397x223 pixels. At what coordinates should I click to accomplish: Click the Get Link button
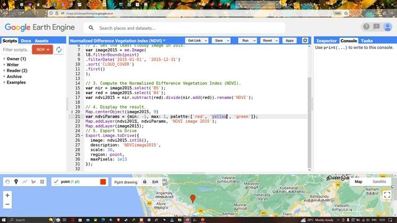[194, 40]
